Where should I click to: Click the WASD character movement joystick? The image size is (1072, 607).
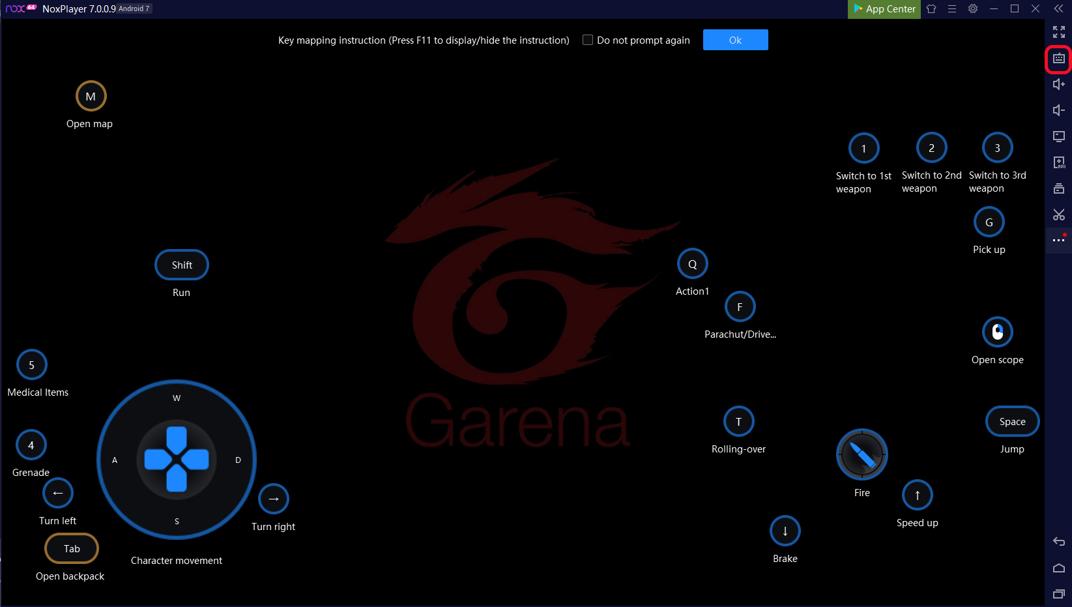[177, 460]
